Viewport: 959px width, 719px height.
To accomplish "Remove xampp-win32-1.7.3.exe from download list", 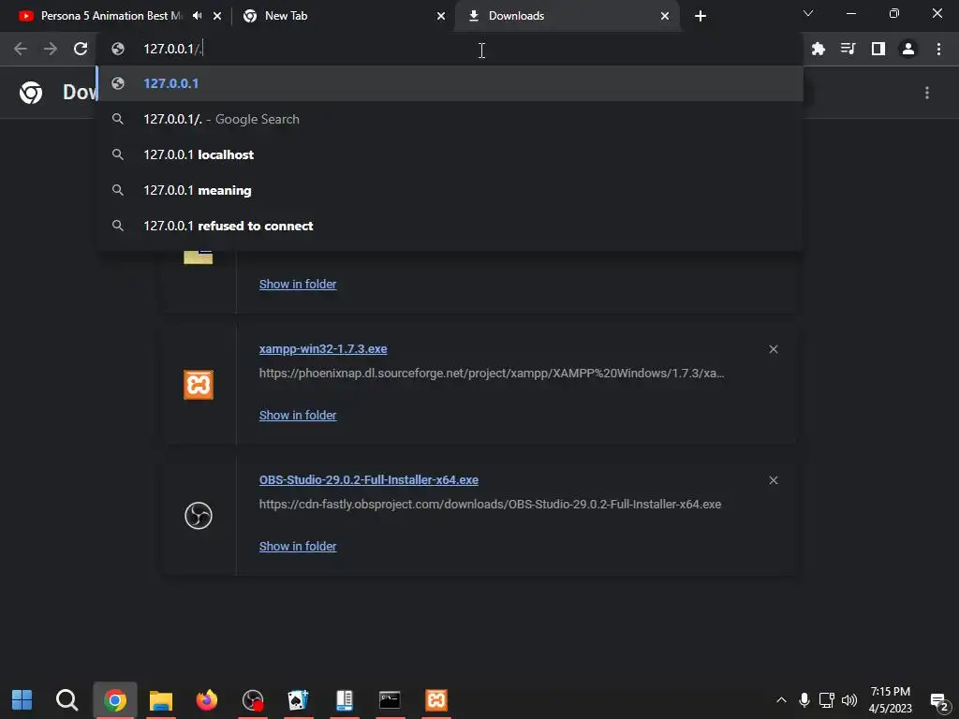I will tap(773, 349).
